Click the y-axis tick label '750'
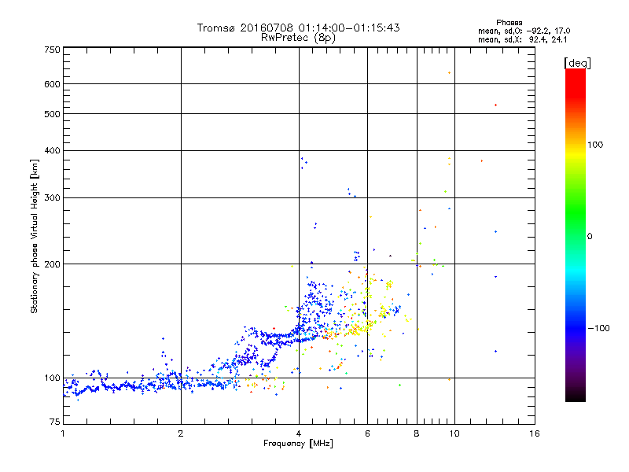This screenshot has width=629, height=472. [52, 50]
